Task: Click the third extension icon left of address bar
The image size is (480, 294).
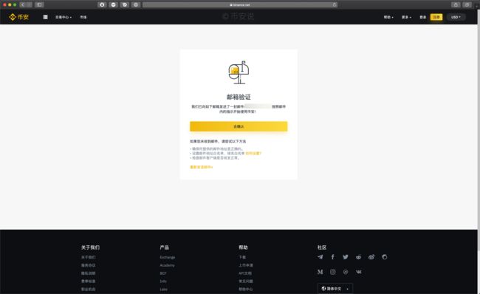Action: point(125,4)
